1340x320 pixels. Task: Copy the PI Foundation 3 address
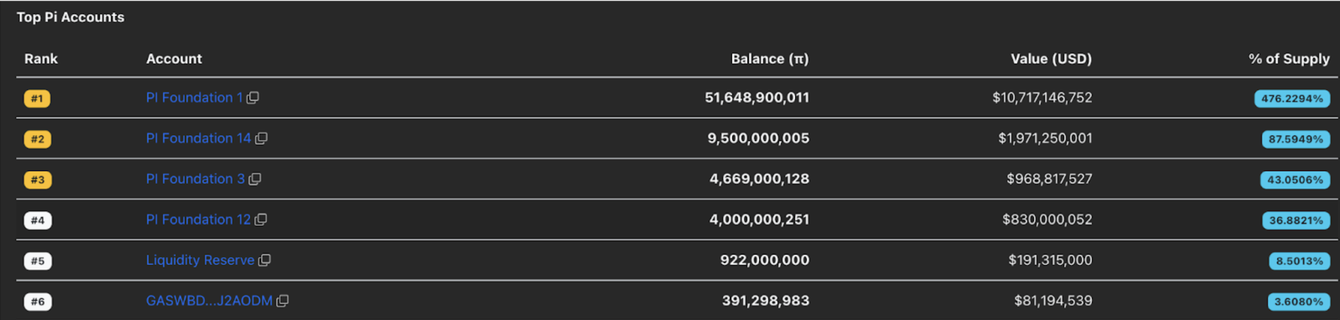pos(256,179)
